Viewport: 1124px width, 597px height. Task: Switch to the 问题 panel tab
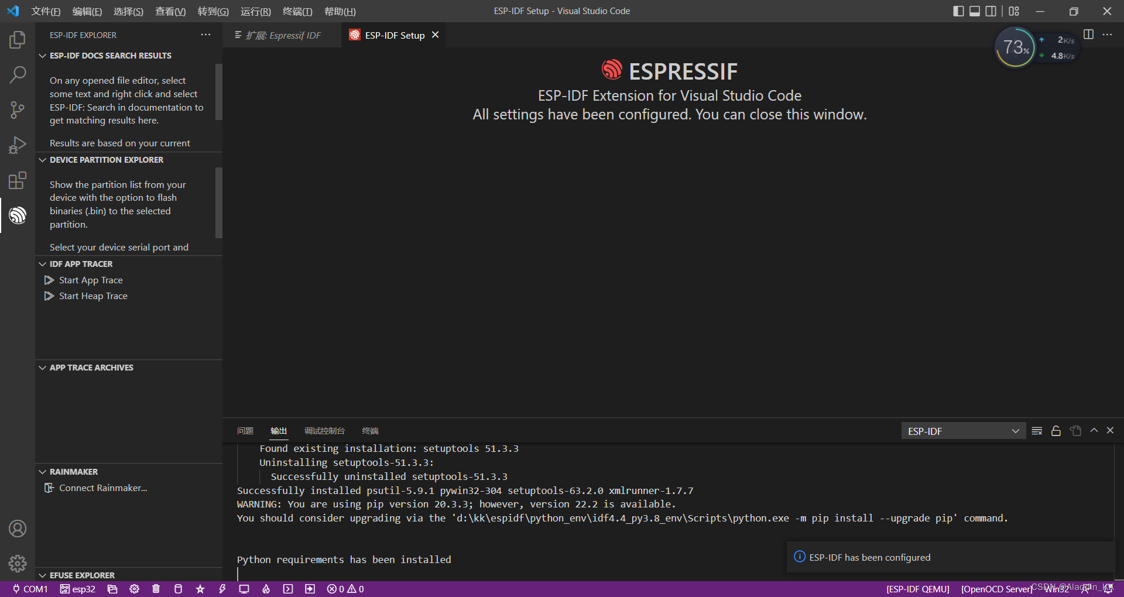tap(245, 431)
